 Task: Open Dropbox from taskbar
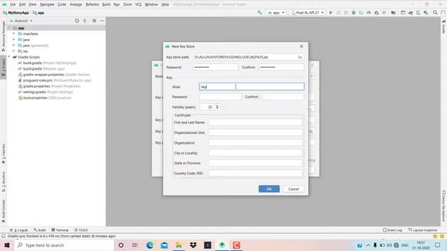point(193,245)
